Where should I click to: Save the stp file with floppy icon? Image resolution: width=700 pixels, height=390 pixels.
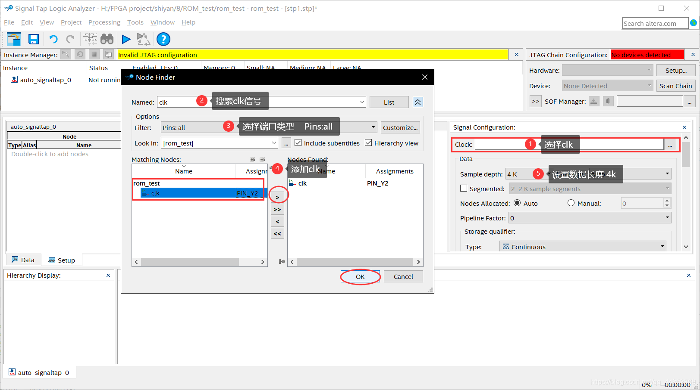coord(34,39)
